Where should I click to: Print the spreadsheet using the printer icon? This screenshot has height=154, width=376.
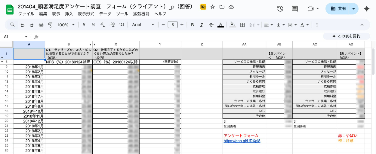(x=41, y=25)
